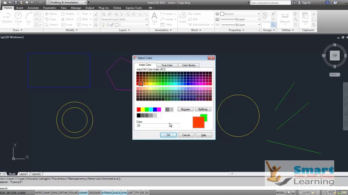Click the Group tool in the Groups panel

(266, 18)
